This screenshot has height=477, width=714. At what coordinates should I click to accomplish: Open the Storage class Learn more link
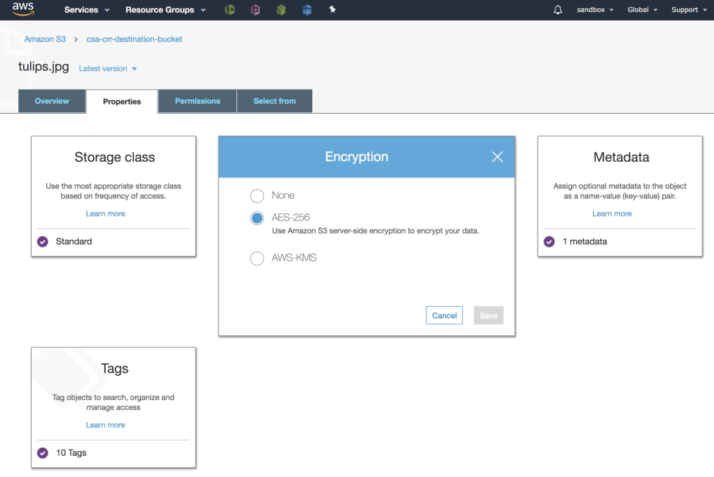pyautogui.click(x=105, y=213)
